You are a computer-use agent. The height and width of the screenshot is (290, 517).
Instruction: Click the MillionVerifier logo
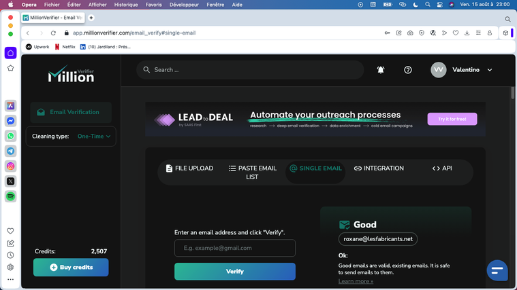click(x=71, y=73)
